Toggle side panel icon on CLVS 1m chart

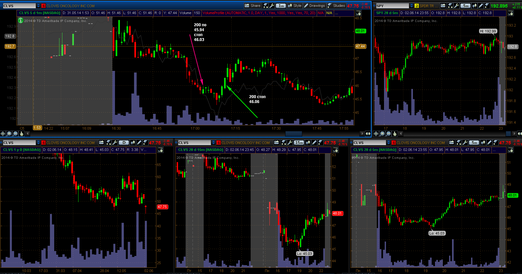point(358,13)
